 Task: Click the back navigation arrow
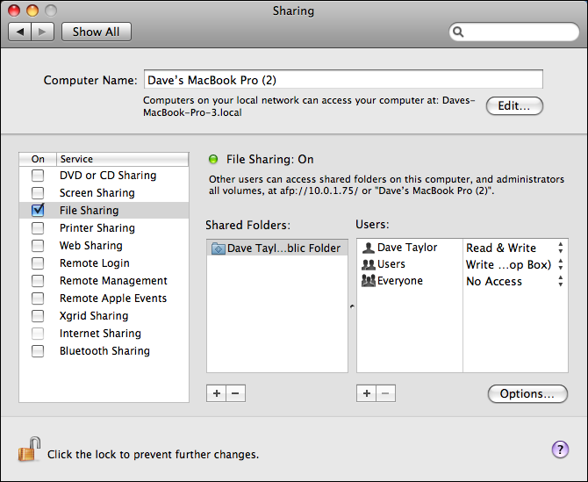pyautogui.click(x=20, y=32)
